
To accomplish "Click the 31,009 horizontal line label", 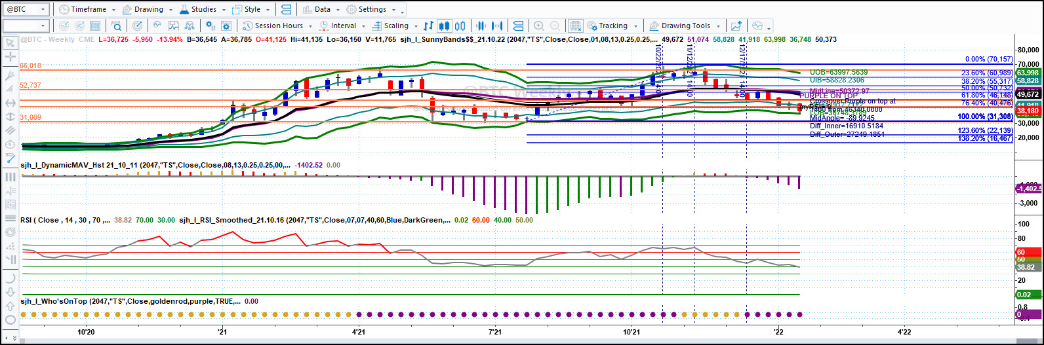I will 31,117.
